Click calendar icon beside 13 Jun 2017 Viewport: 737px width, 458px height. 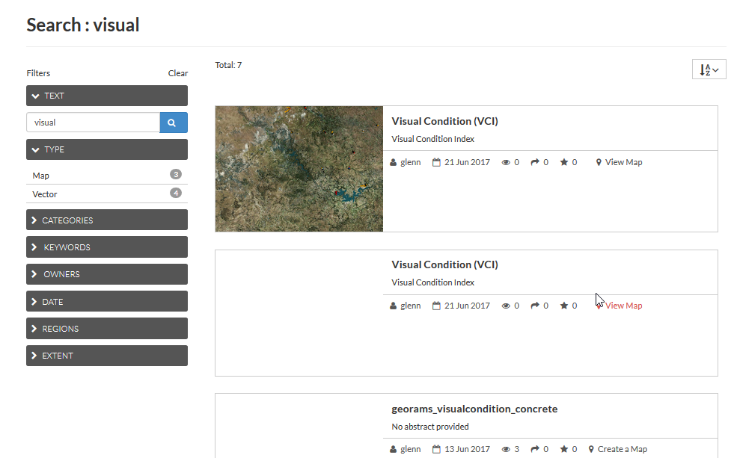point(436,449)
